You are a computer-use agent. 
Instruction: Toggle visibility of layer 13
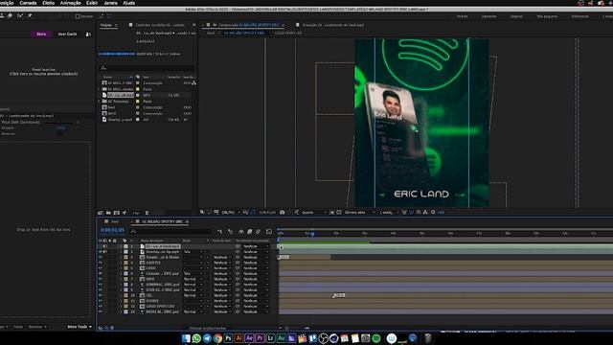pyautogui.click(x=101, y=312)
